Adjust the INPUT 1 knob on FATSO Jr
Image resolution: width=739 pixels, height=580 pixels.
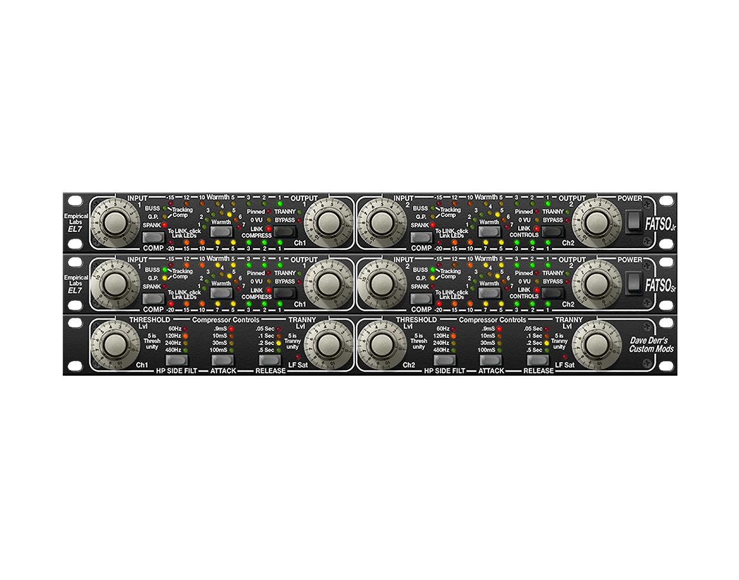click(115, 223)
